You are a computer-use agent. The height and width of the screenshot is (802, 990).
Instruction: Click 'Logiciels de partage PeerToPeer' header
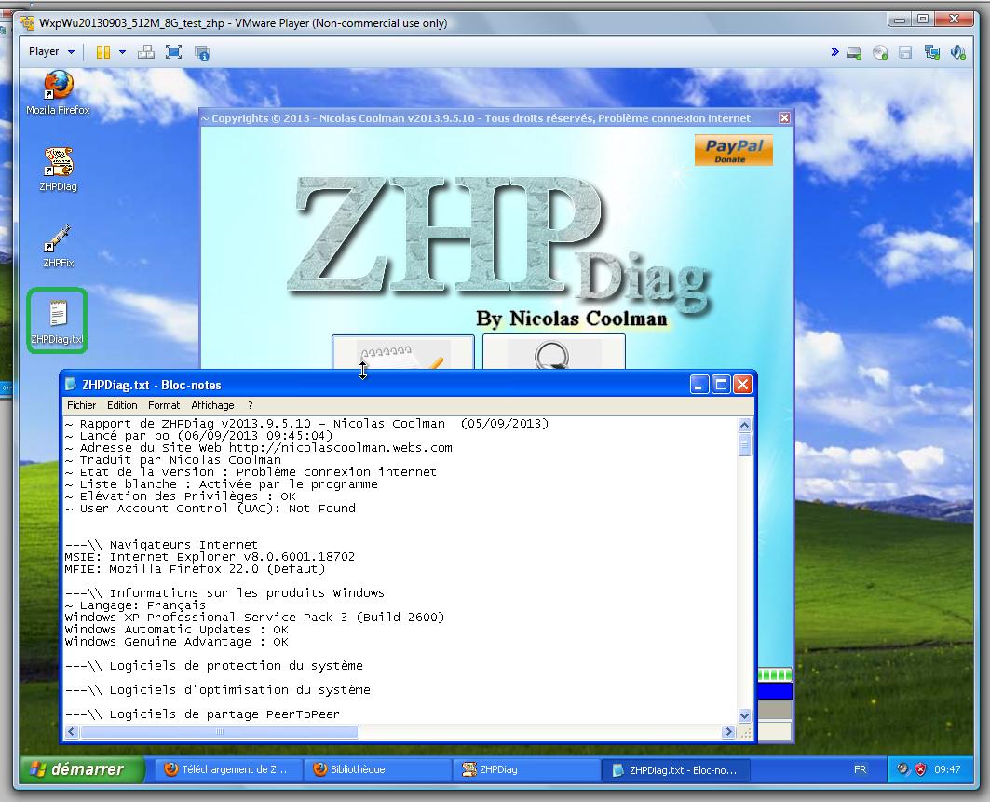coord(203,714)
